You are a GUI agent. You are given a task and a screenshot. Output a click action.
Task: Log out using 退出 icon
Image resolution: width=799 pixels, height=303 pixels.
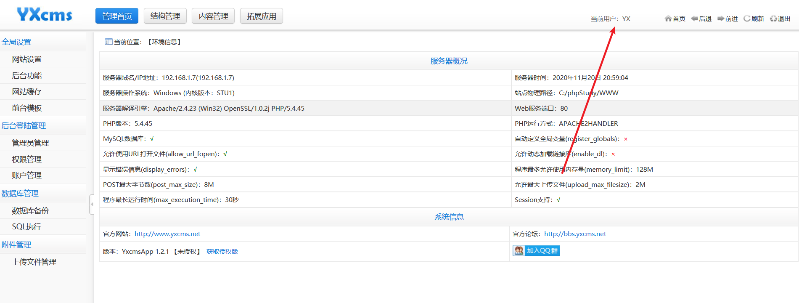point(780,19)
